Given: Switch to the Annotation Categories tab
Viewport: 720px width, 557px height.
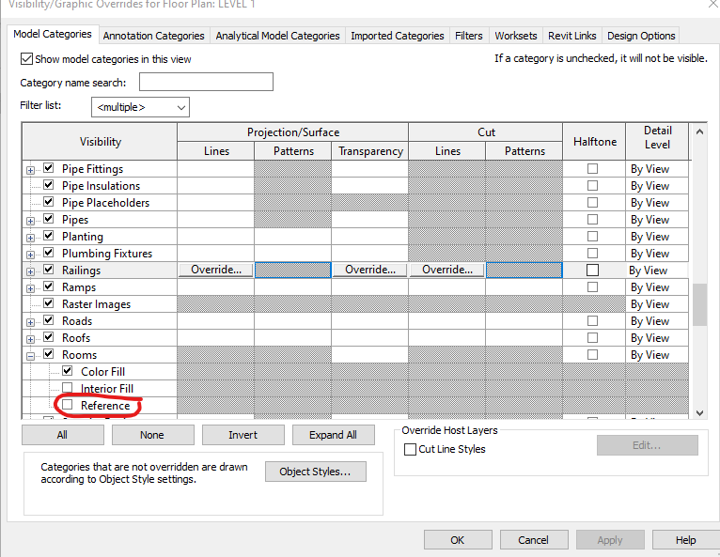Looking at the screenshot, I should [153, 36].
